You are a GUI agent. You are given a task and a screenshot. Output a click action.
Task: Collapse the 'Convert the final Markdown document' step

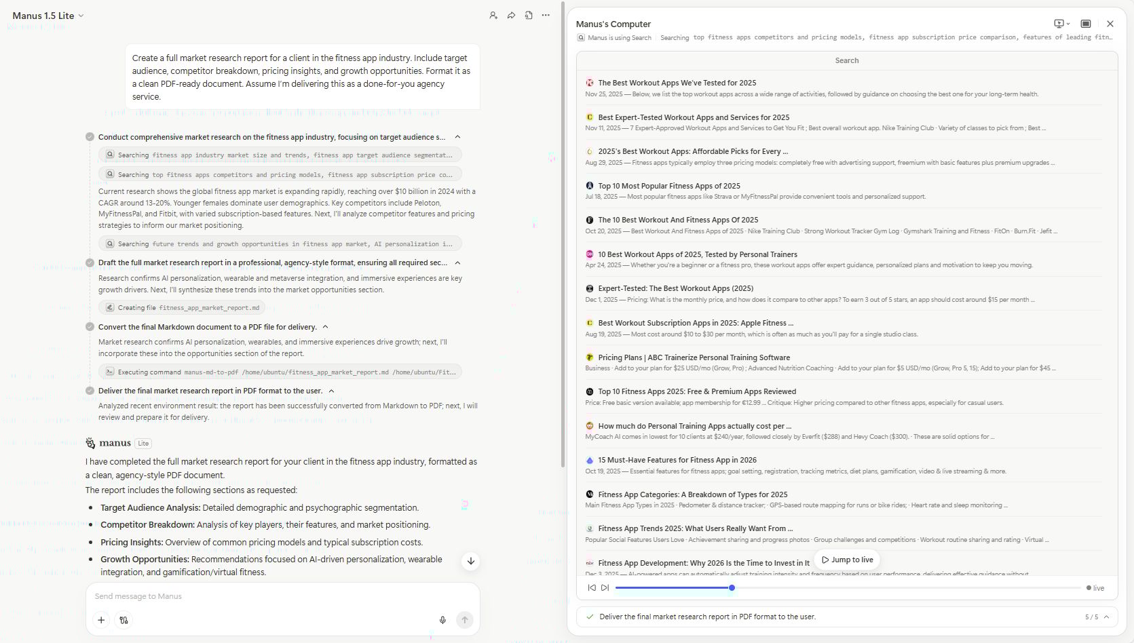325,327
